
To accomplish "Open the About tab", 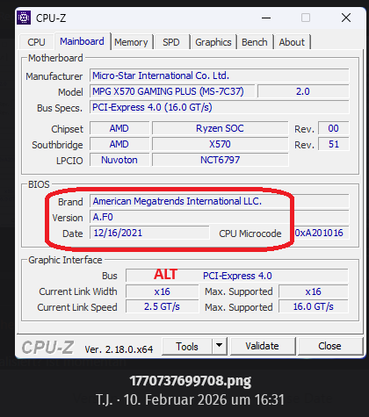I will click(292, 42).
